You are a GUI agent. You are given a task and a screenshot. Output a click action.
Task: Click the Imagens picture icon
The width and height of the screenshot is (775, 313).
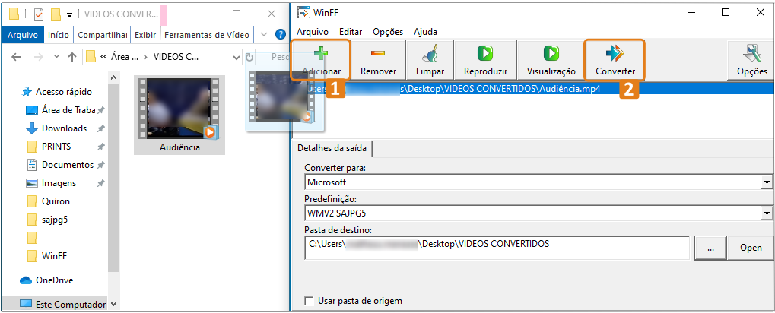tap(32, 183)
